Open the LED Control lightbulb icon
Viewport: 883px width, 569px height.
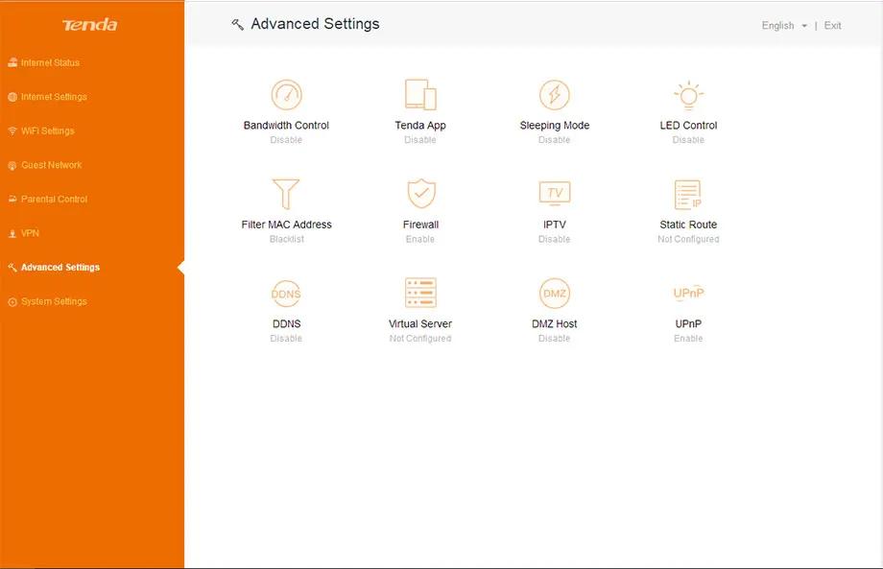point(688,95)
